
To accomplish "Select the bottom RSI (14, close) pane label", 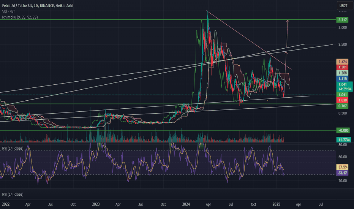I will (13, 194).
